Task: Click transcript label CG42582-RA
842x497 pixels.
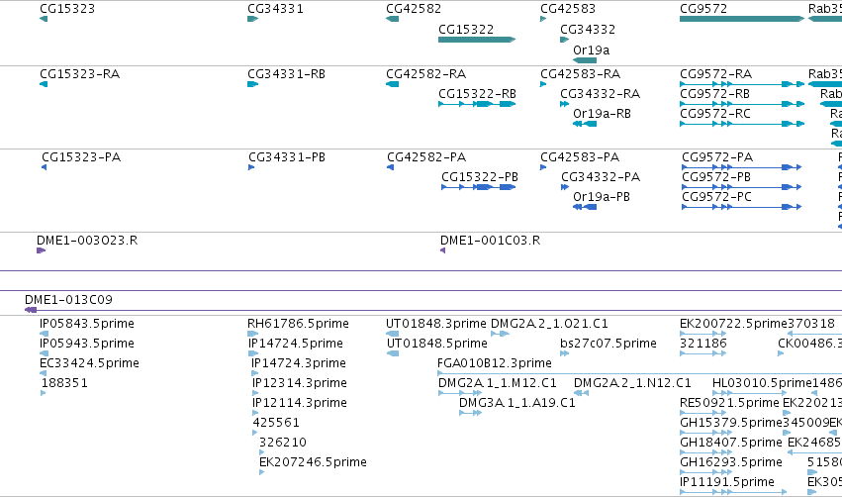Action: [425, 73]
